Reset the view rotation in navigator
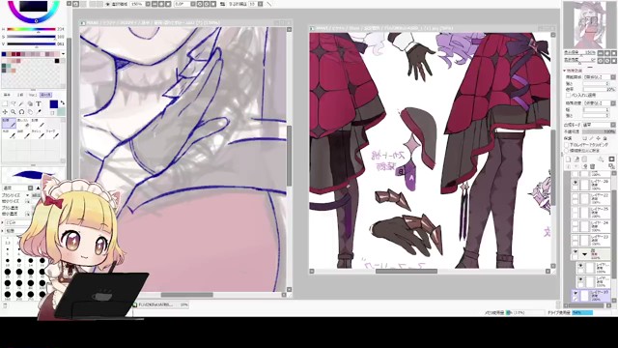Image resolution: width=618 pixels, height=348 pixels. click(x=614, y=61)
